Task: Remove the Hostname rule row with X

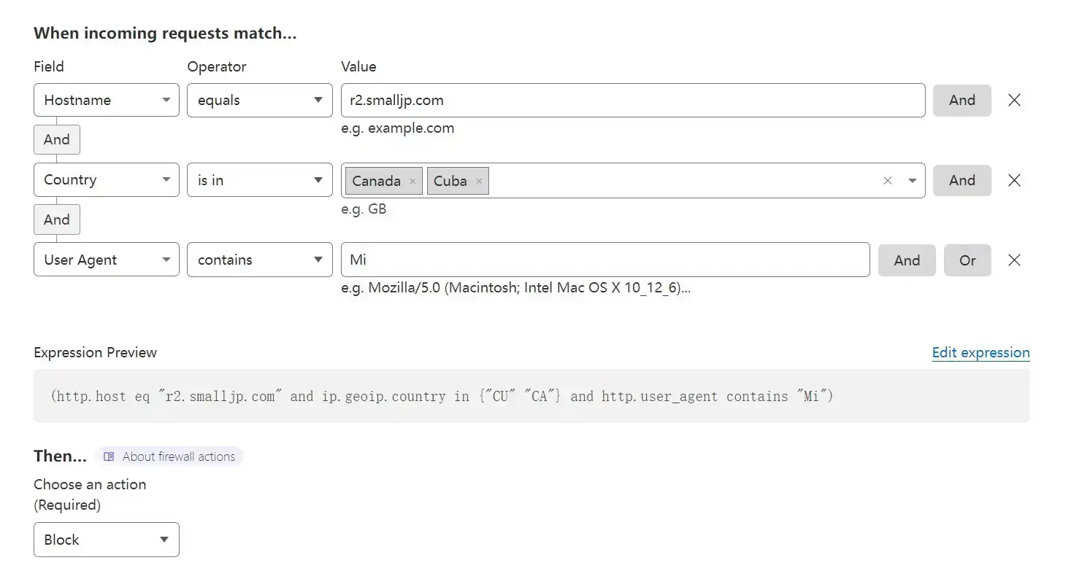Action: (x=1014, y=101)
